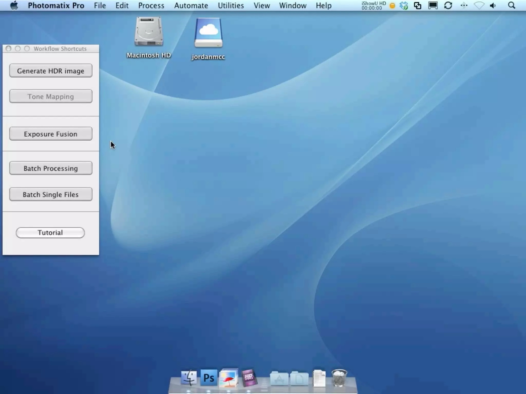Click the Exposure Fusion button

click(x=51, y=134)
